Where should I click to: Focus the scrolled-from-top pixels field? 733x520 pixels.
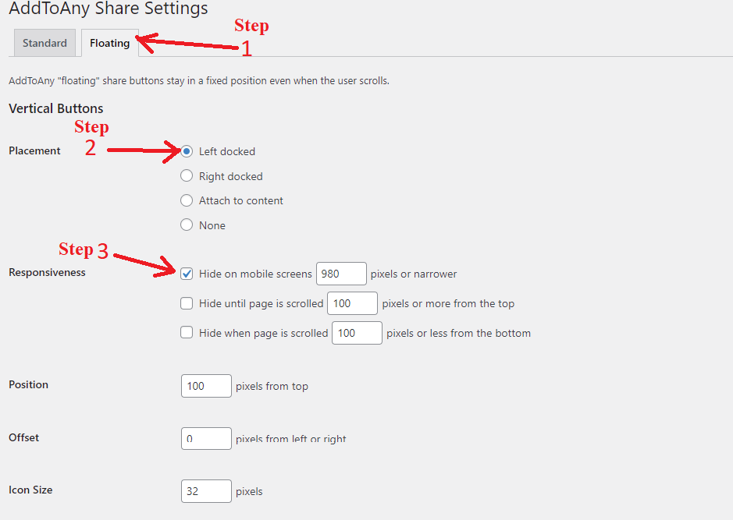(x=353, y=303)
